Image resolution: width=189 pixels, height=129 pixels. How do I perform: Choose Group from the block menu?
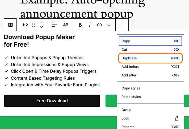coord(150,110)
